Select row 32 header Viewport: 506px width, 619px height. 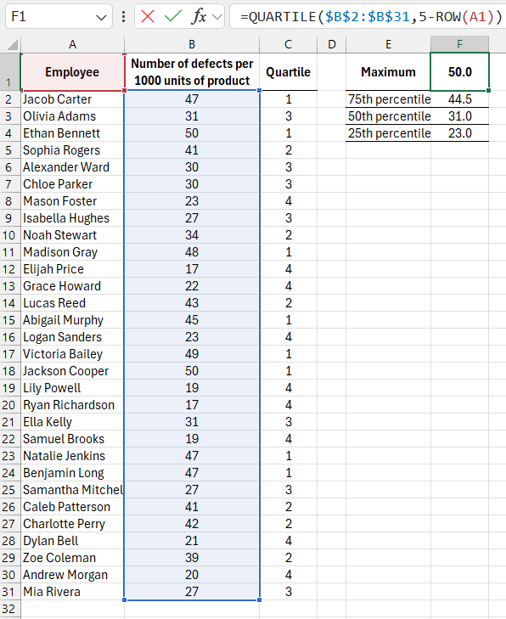tap(10, 609)
